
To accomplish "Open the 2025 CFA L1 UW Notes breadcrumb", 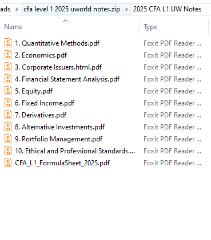I will coord(167,9).
